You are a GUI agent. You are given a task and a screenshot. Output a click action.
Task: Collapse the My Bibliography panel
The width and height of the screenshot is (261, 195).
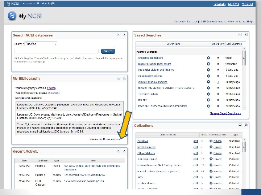pos(119,78)
